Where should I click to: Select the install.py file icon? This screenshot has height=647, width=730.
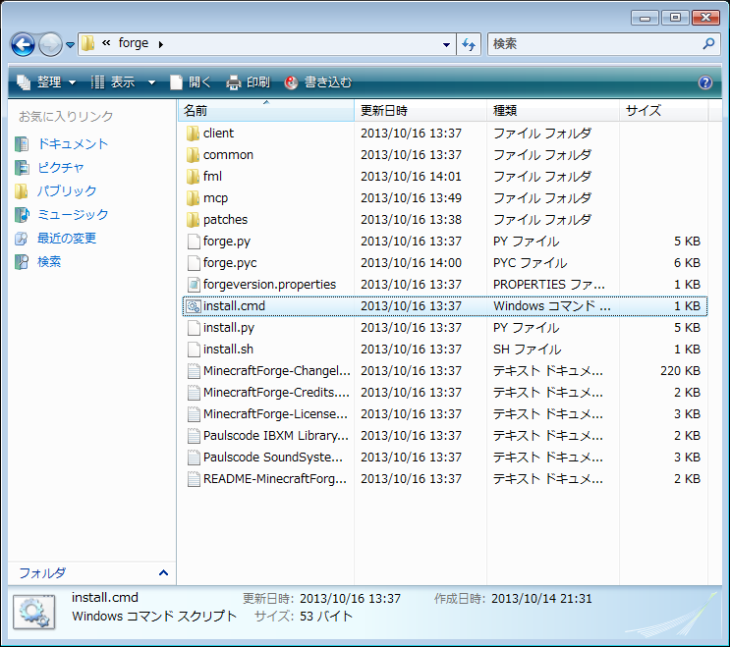(x=194, y=328)
